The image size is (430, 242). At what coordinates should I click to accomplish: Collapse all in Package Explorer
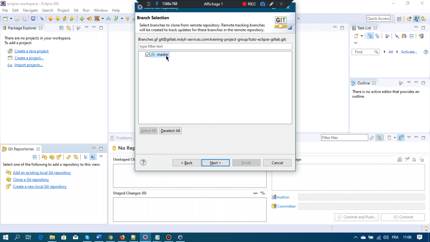61,28
